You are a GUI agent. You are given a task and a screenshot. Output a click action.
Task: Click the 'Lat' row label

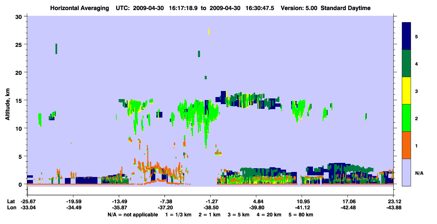(x=11, y=201)
